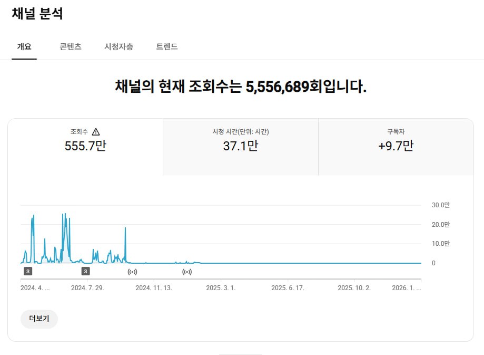This screenshot has height=355, width=484.
Task: Open the first "3" video marker near 2024. 4.
Action: [x=28, y=272]
